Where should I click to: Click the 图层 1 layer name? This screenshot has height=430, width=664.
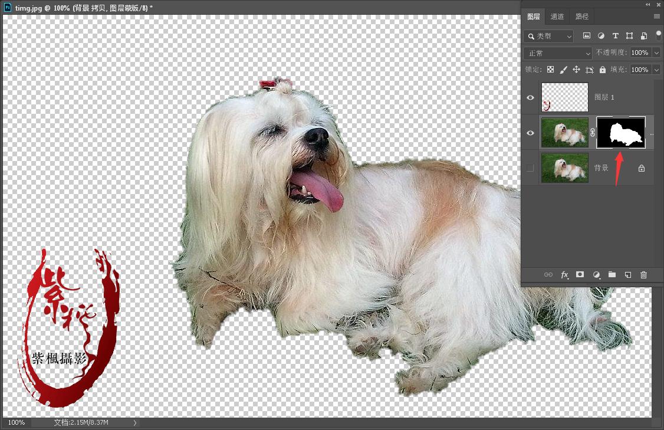[604, 97]
